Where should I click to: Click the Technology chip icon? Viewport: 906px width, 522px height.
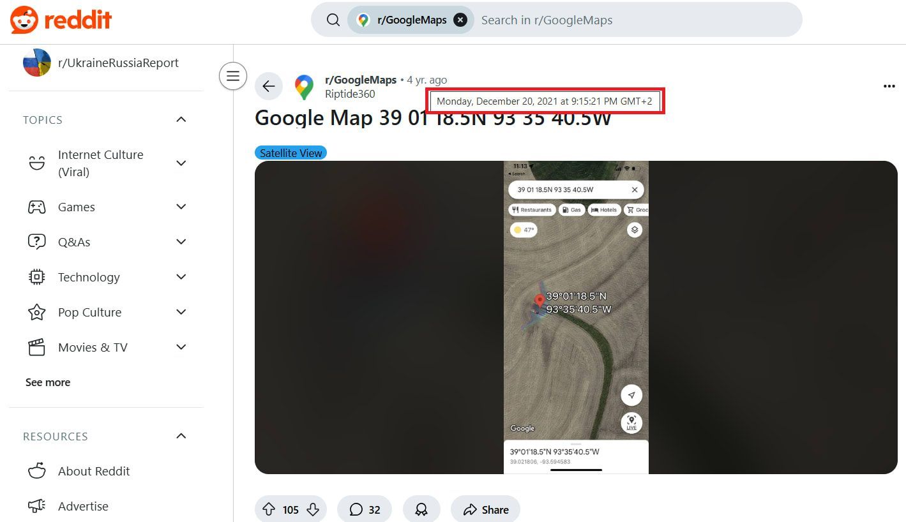[x=36, y=277]
